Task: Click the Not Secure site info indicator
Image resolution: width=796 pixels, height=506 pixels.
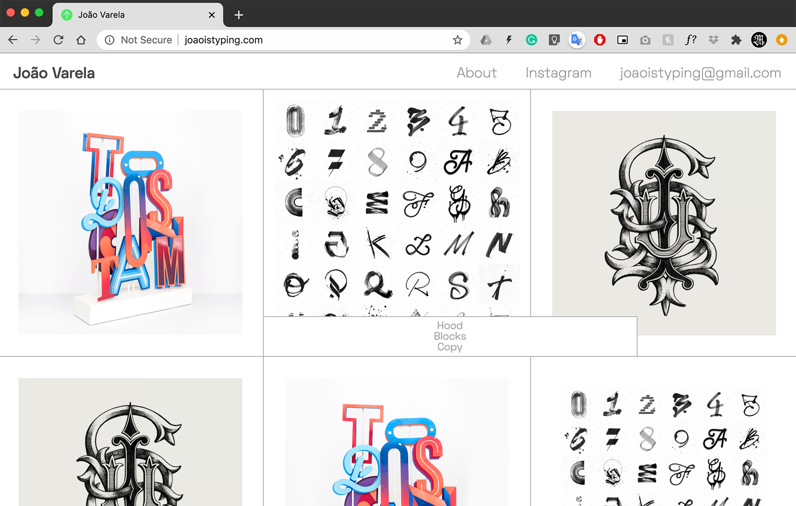Action: pyautogui.click(x=139, y=40)
